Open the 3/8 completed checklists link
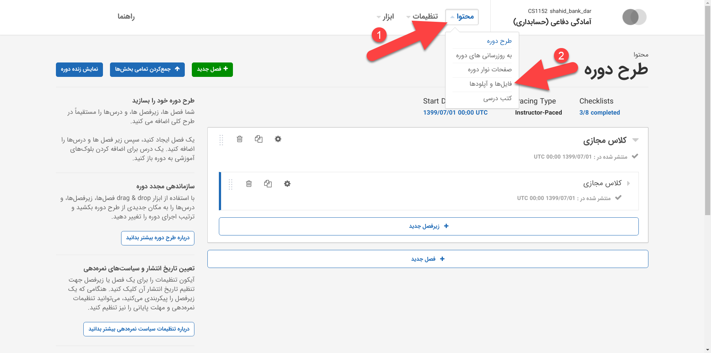 [x=599, y=112]
